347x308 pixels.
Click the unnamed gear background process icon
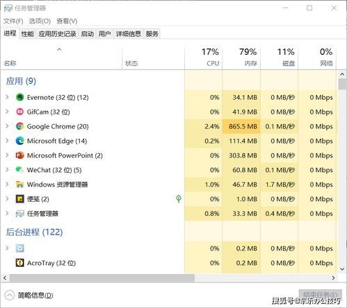pos(20,248)
